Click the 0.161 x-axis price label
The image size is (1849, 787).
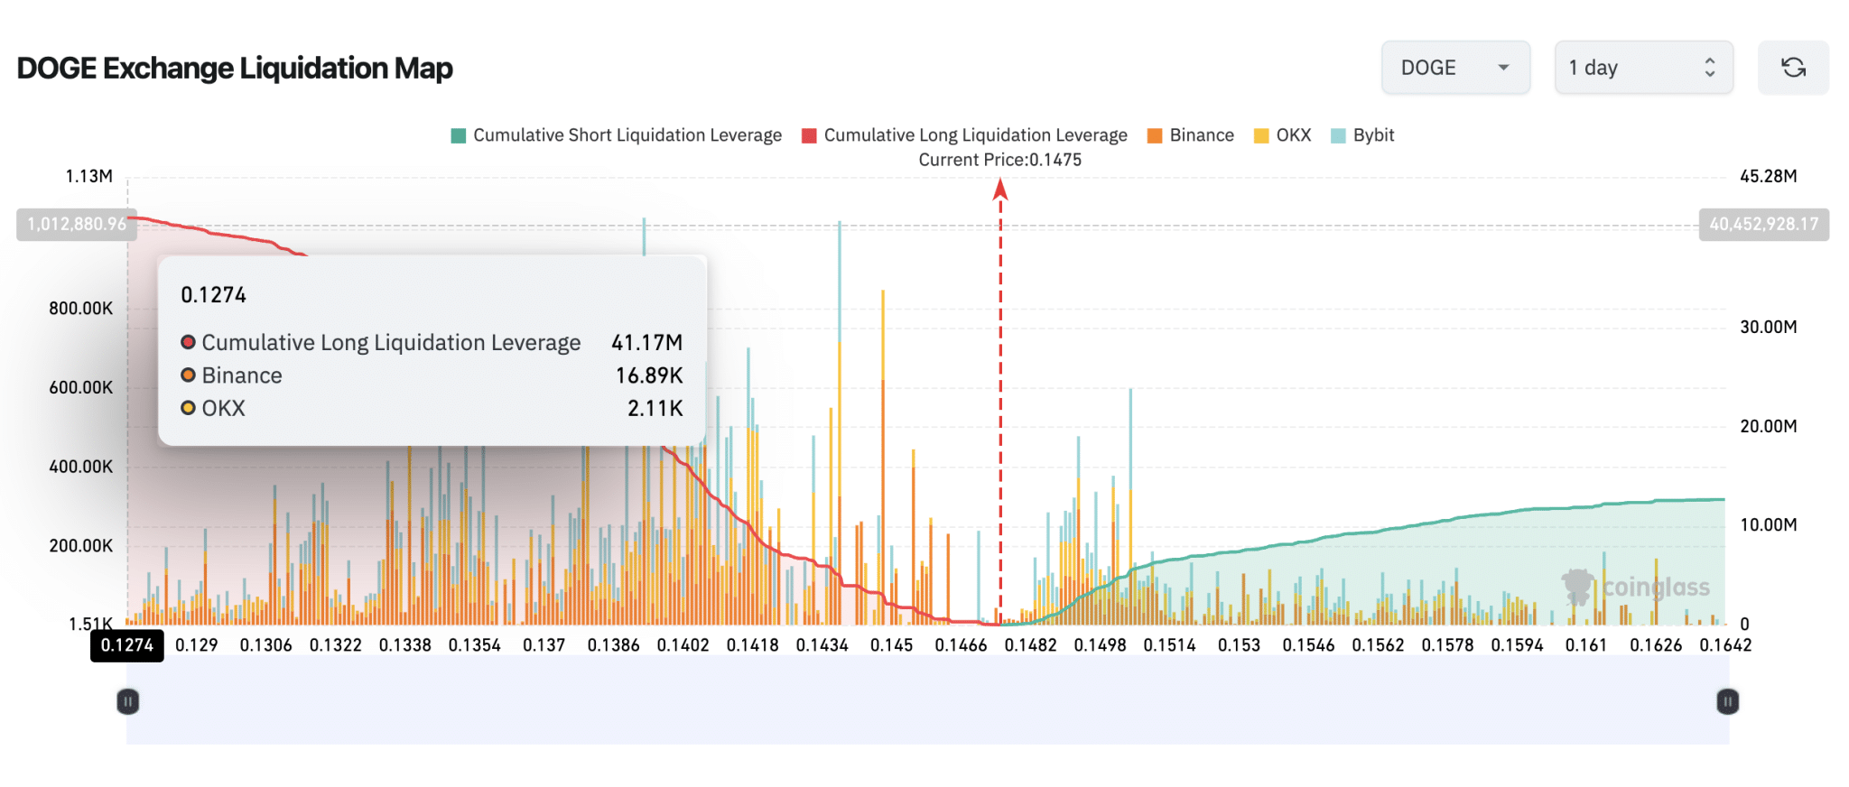coord(1586,645)
